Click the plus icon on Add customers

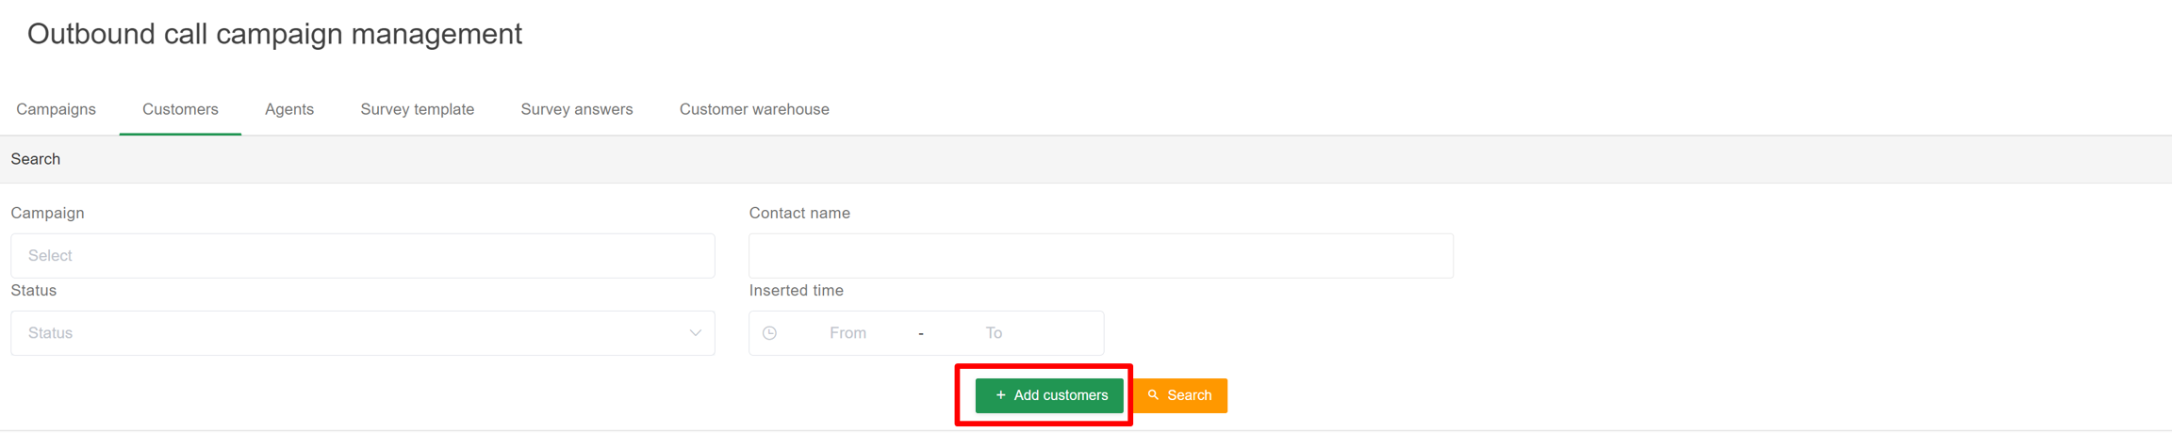[x=1000, y=395]
